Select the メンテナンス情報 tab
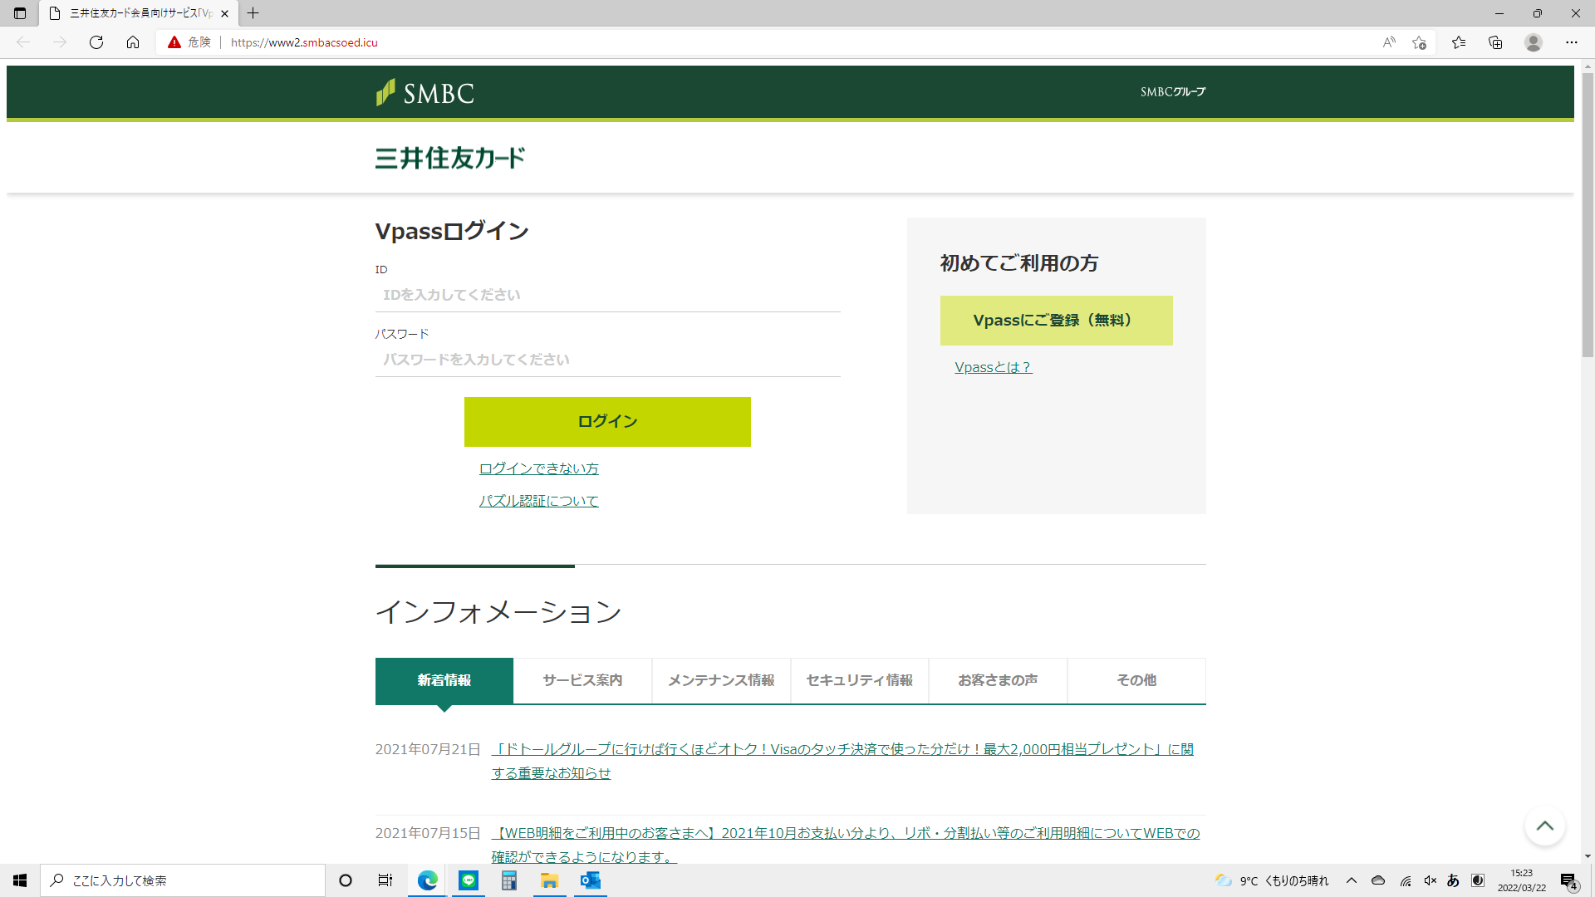The image size is (1595, 897). pos(721,680)
